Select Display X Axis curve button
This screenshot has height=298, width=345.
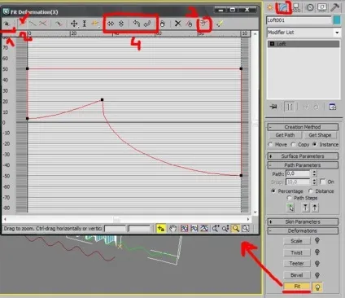pos(23,24)
